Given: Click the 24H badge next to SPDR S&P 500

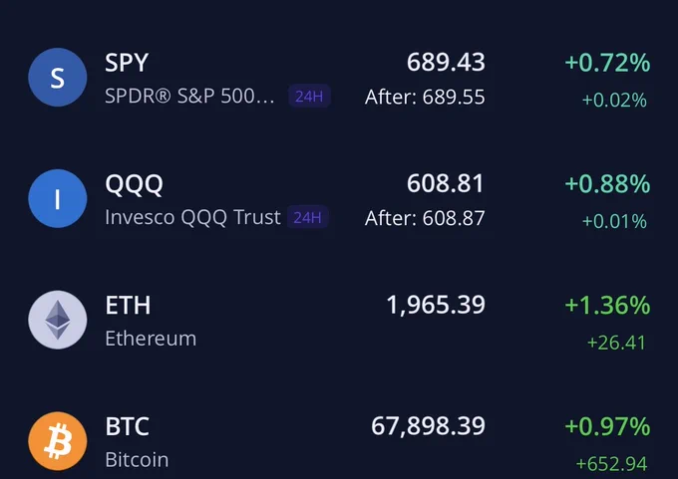Looking at the screenshot, I should [310, 96].
